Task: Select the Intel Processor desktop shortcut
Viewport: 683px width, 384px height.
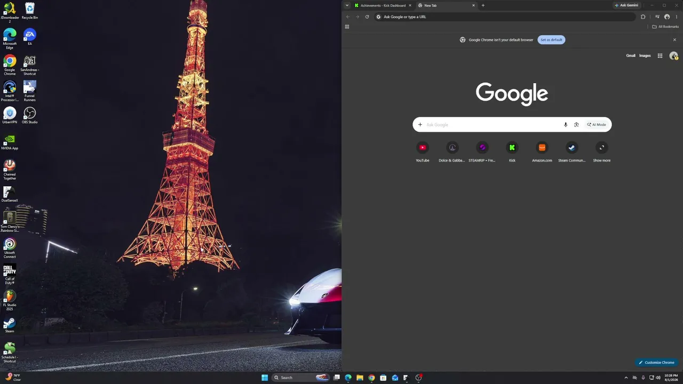Action: point(10,91)
